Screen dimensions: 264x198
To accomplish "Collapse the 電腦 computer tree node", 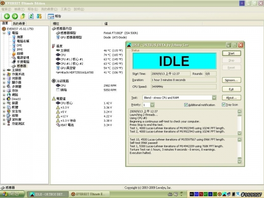I will (4, 33).
